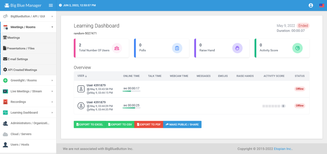The image size is (327, 154).
Task: Open API Created Meetings in the sidebar
Action: coord(28,70)
